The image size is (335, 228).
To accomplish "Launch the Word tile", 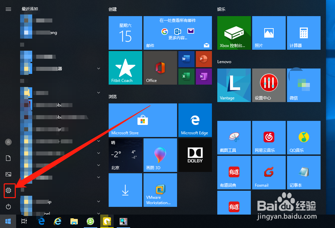I will click(x=186, y=59).
